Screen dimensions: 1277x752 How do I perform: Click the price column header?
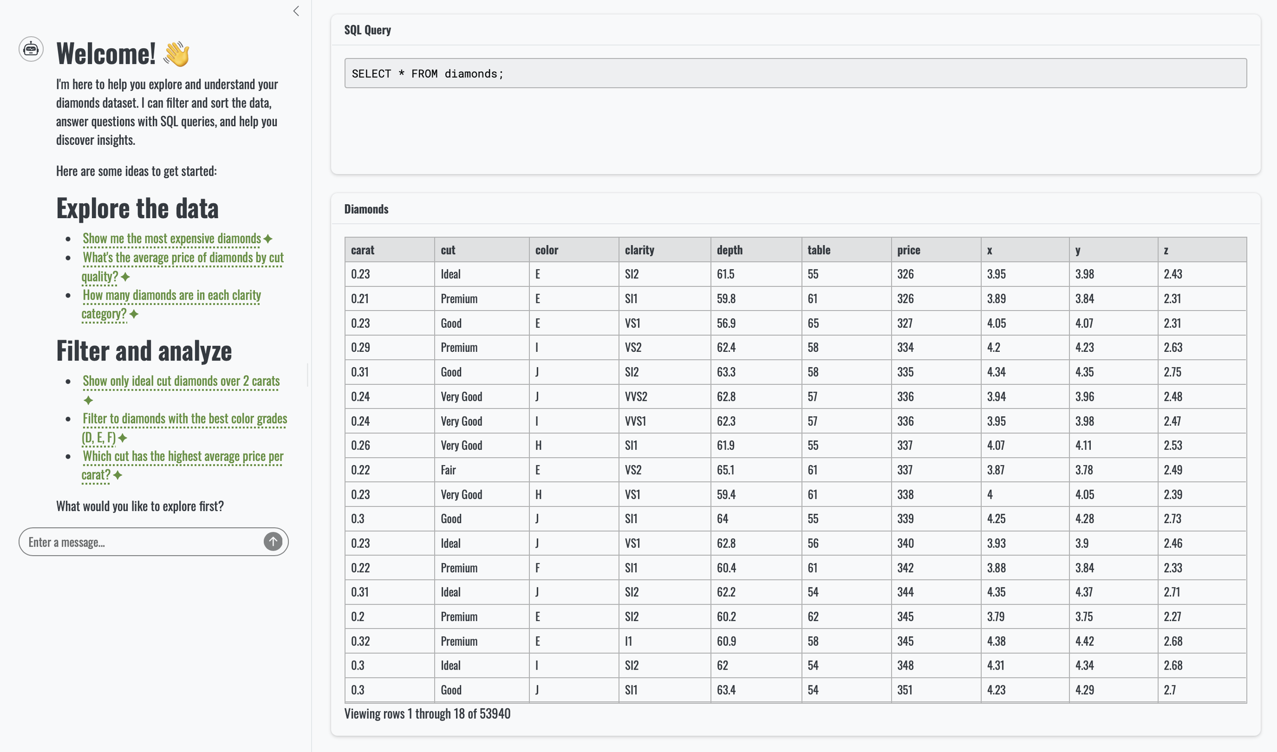pyautogui.click(x=908, y=250)
